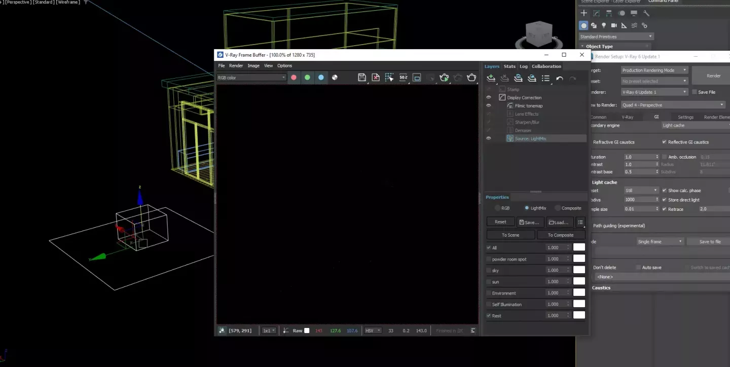Image resolution: width=730 pixels, height=367 pixels.
Task: Activate follow mouse render tool
Action: click(x=389, y=78)
